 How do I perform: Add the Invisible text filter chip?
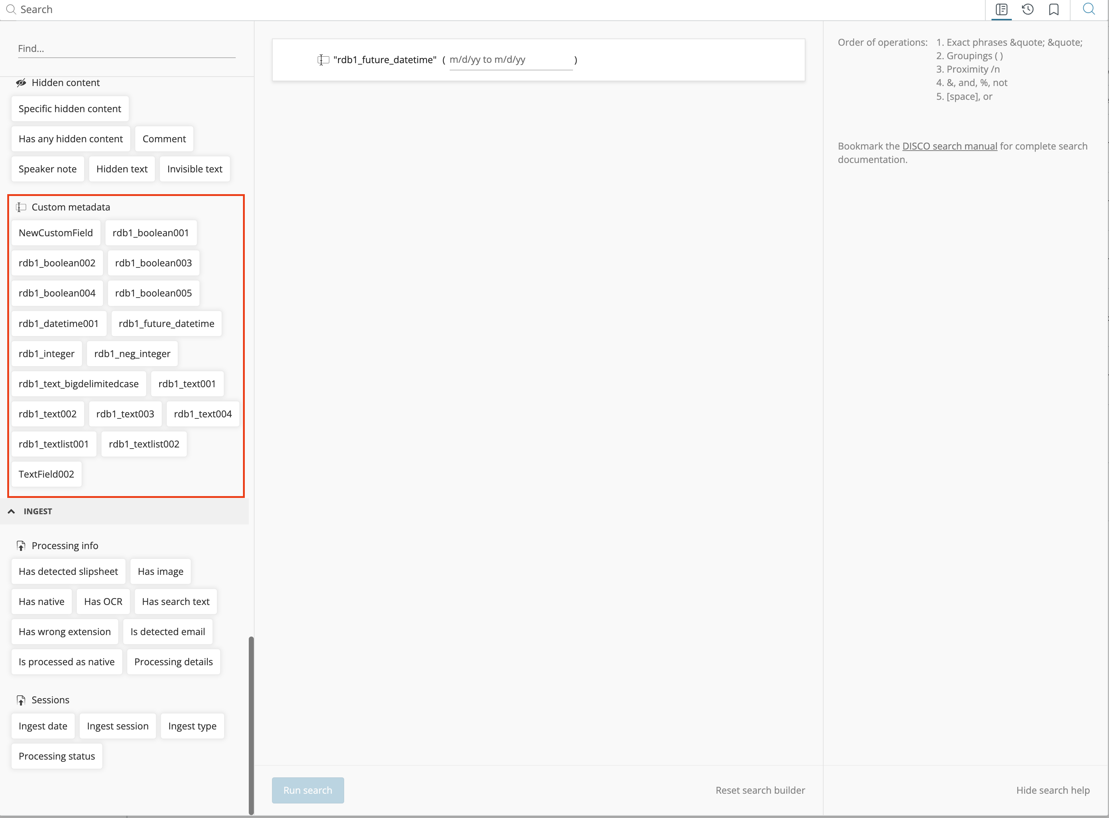[195, 169]
